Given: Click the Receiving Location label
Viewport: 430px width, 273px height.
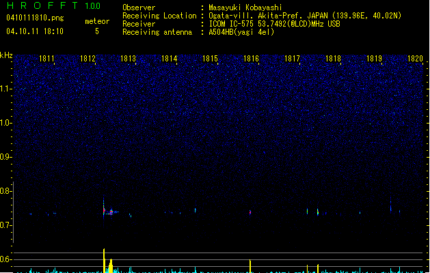Looking at the screenshot, I should click(159, 16).
